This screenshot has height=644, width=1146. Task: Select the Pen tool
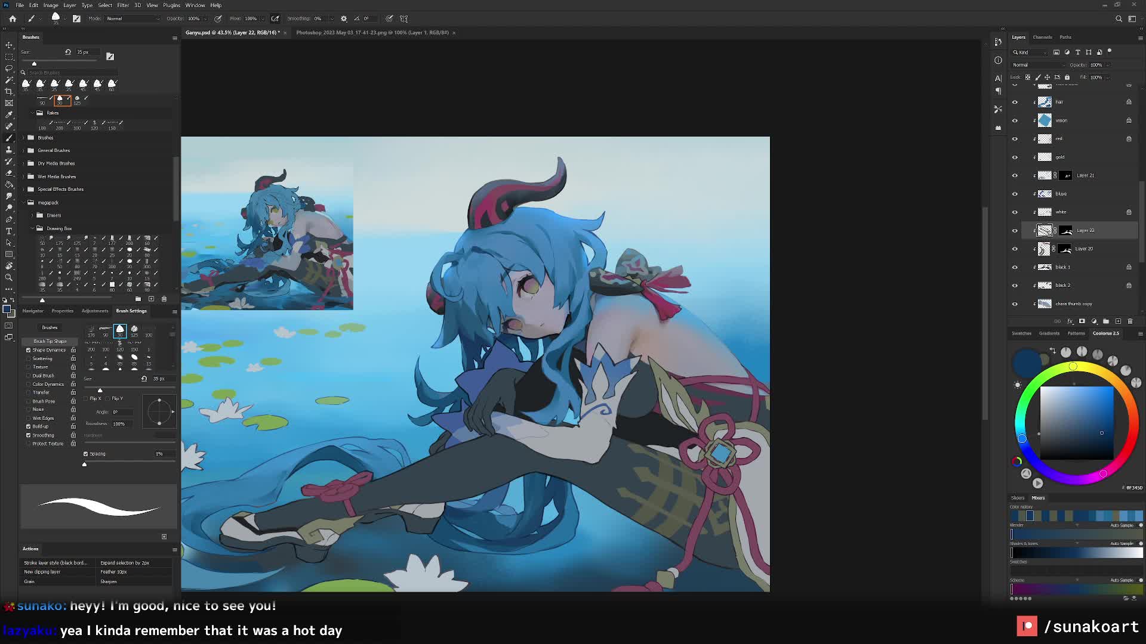tap(9, 219)
